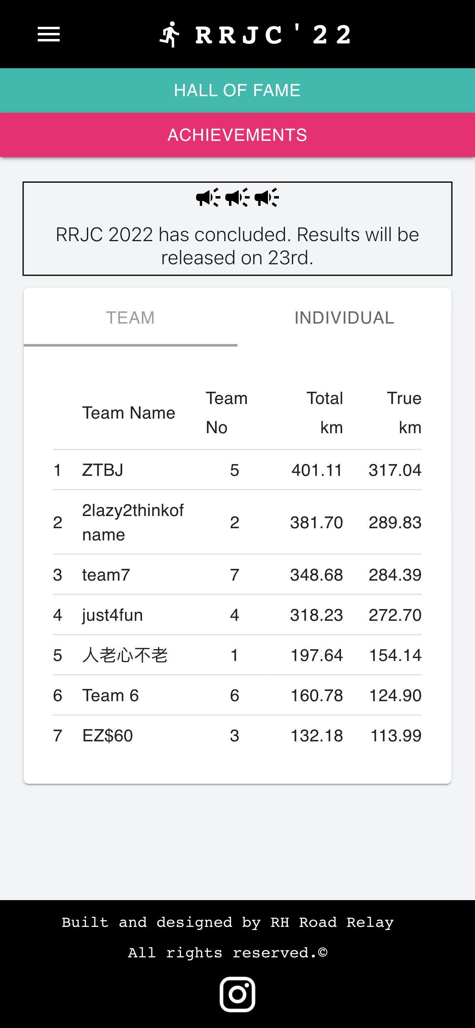Open the HALL OF FAME section

click(x=237, y=90)
